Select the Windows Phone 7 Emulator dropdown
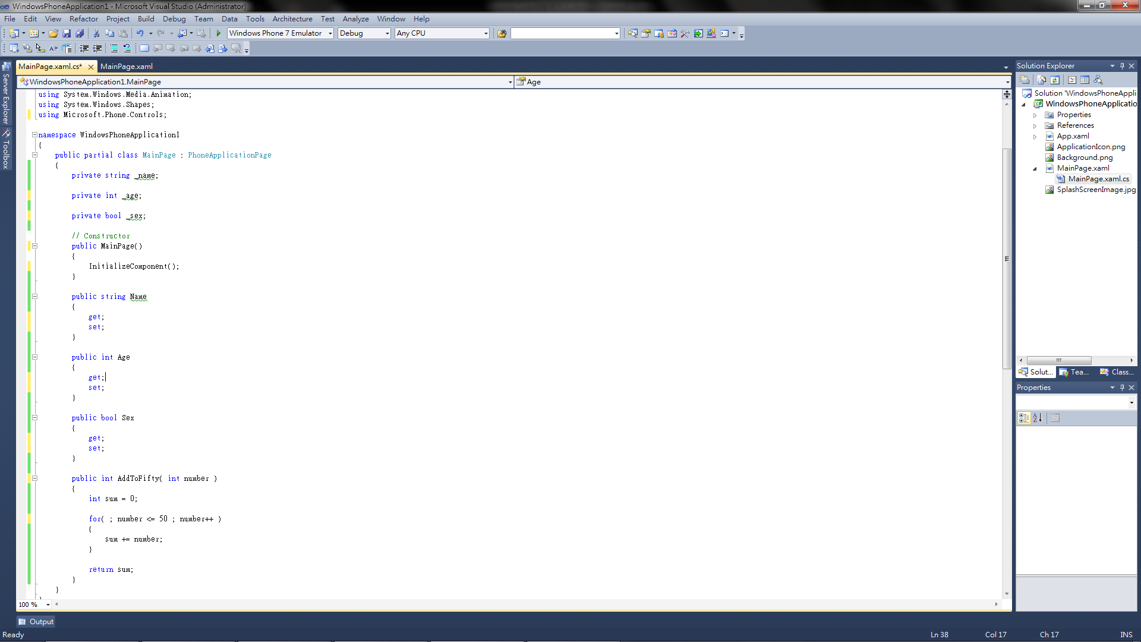1141x642 pixels. click(x=280, y=33)
